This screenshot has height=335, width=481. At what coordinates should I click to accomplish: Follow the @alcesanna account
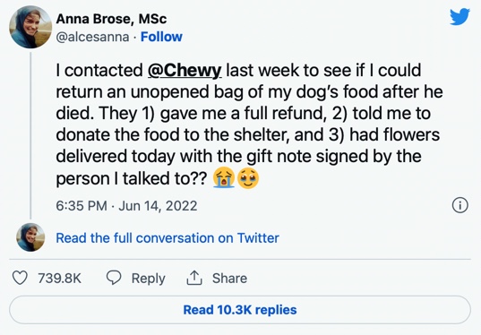pyautogui.click(x=161, y=37)
